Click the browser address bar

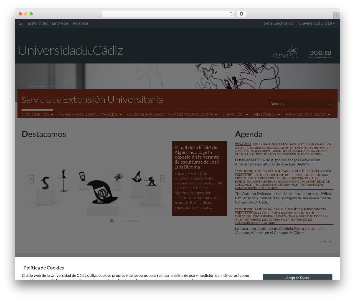168,14
